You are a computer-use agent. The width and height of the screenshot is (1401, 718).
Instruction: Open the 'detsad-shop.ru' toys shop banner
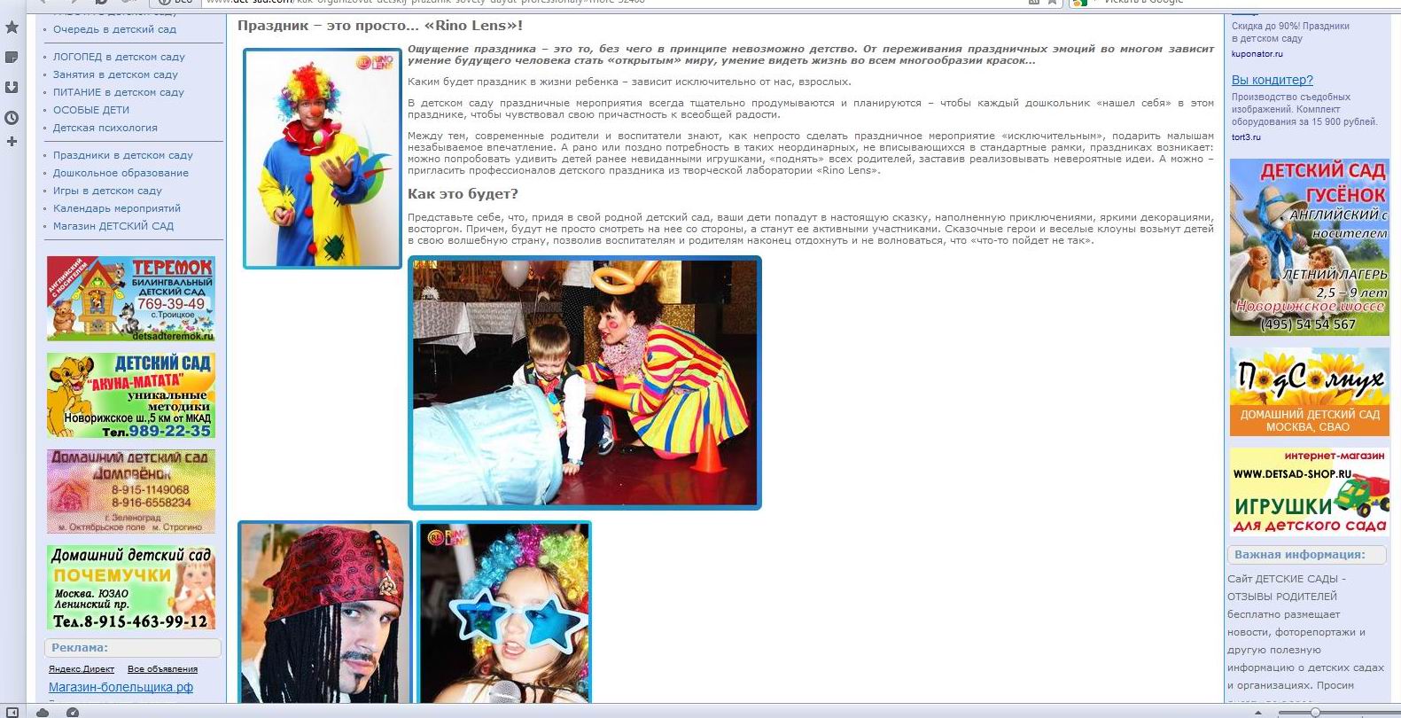tap(1309, 492)
